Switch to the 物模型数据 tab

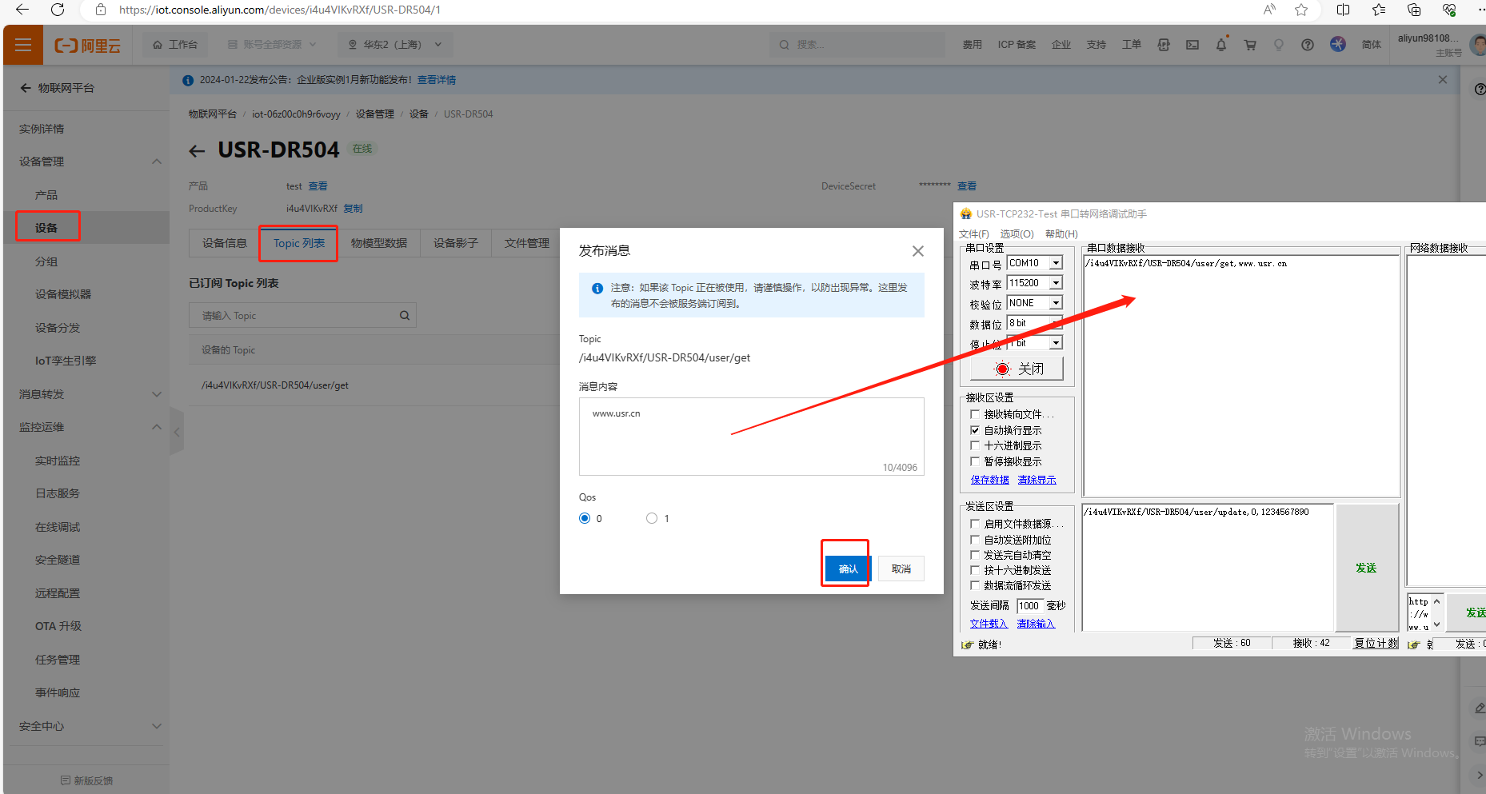tap(378, 243)
